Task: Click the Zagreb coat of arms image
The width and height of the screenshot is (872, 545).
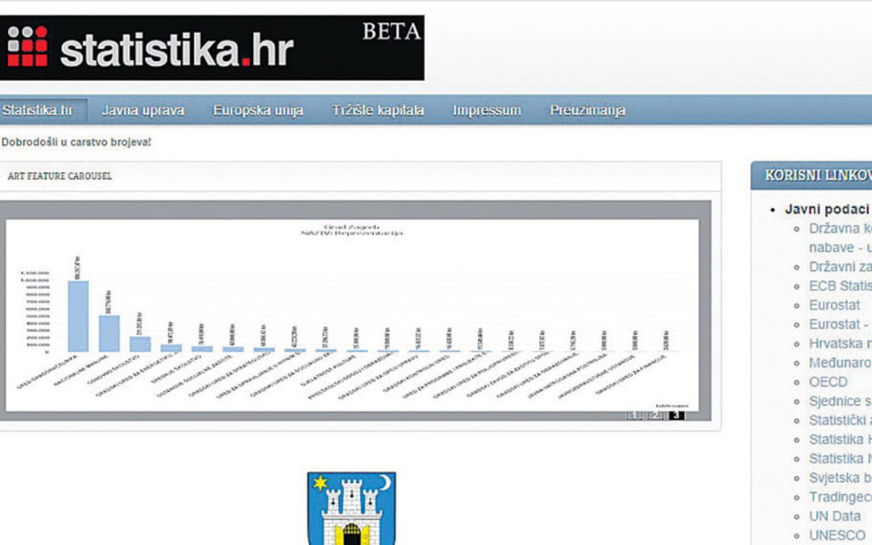Action: [x=352, y=508]
